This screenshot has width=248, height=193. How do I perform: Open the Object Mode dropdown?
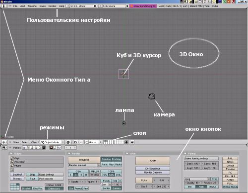pyautogui.click(x=53, y=142)
